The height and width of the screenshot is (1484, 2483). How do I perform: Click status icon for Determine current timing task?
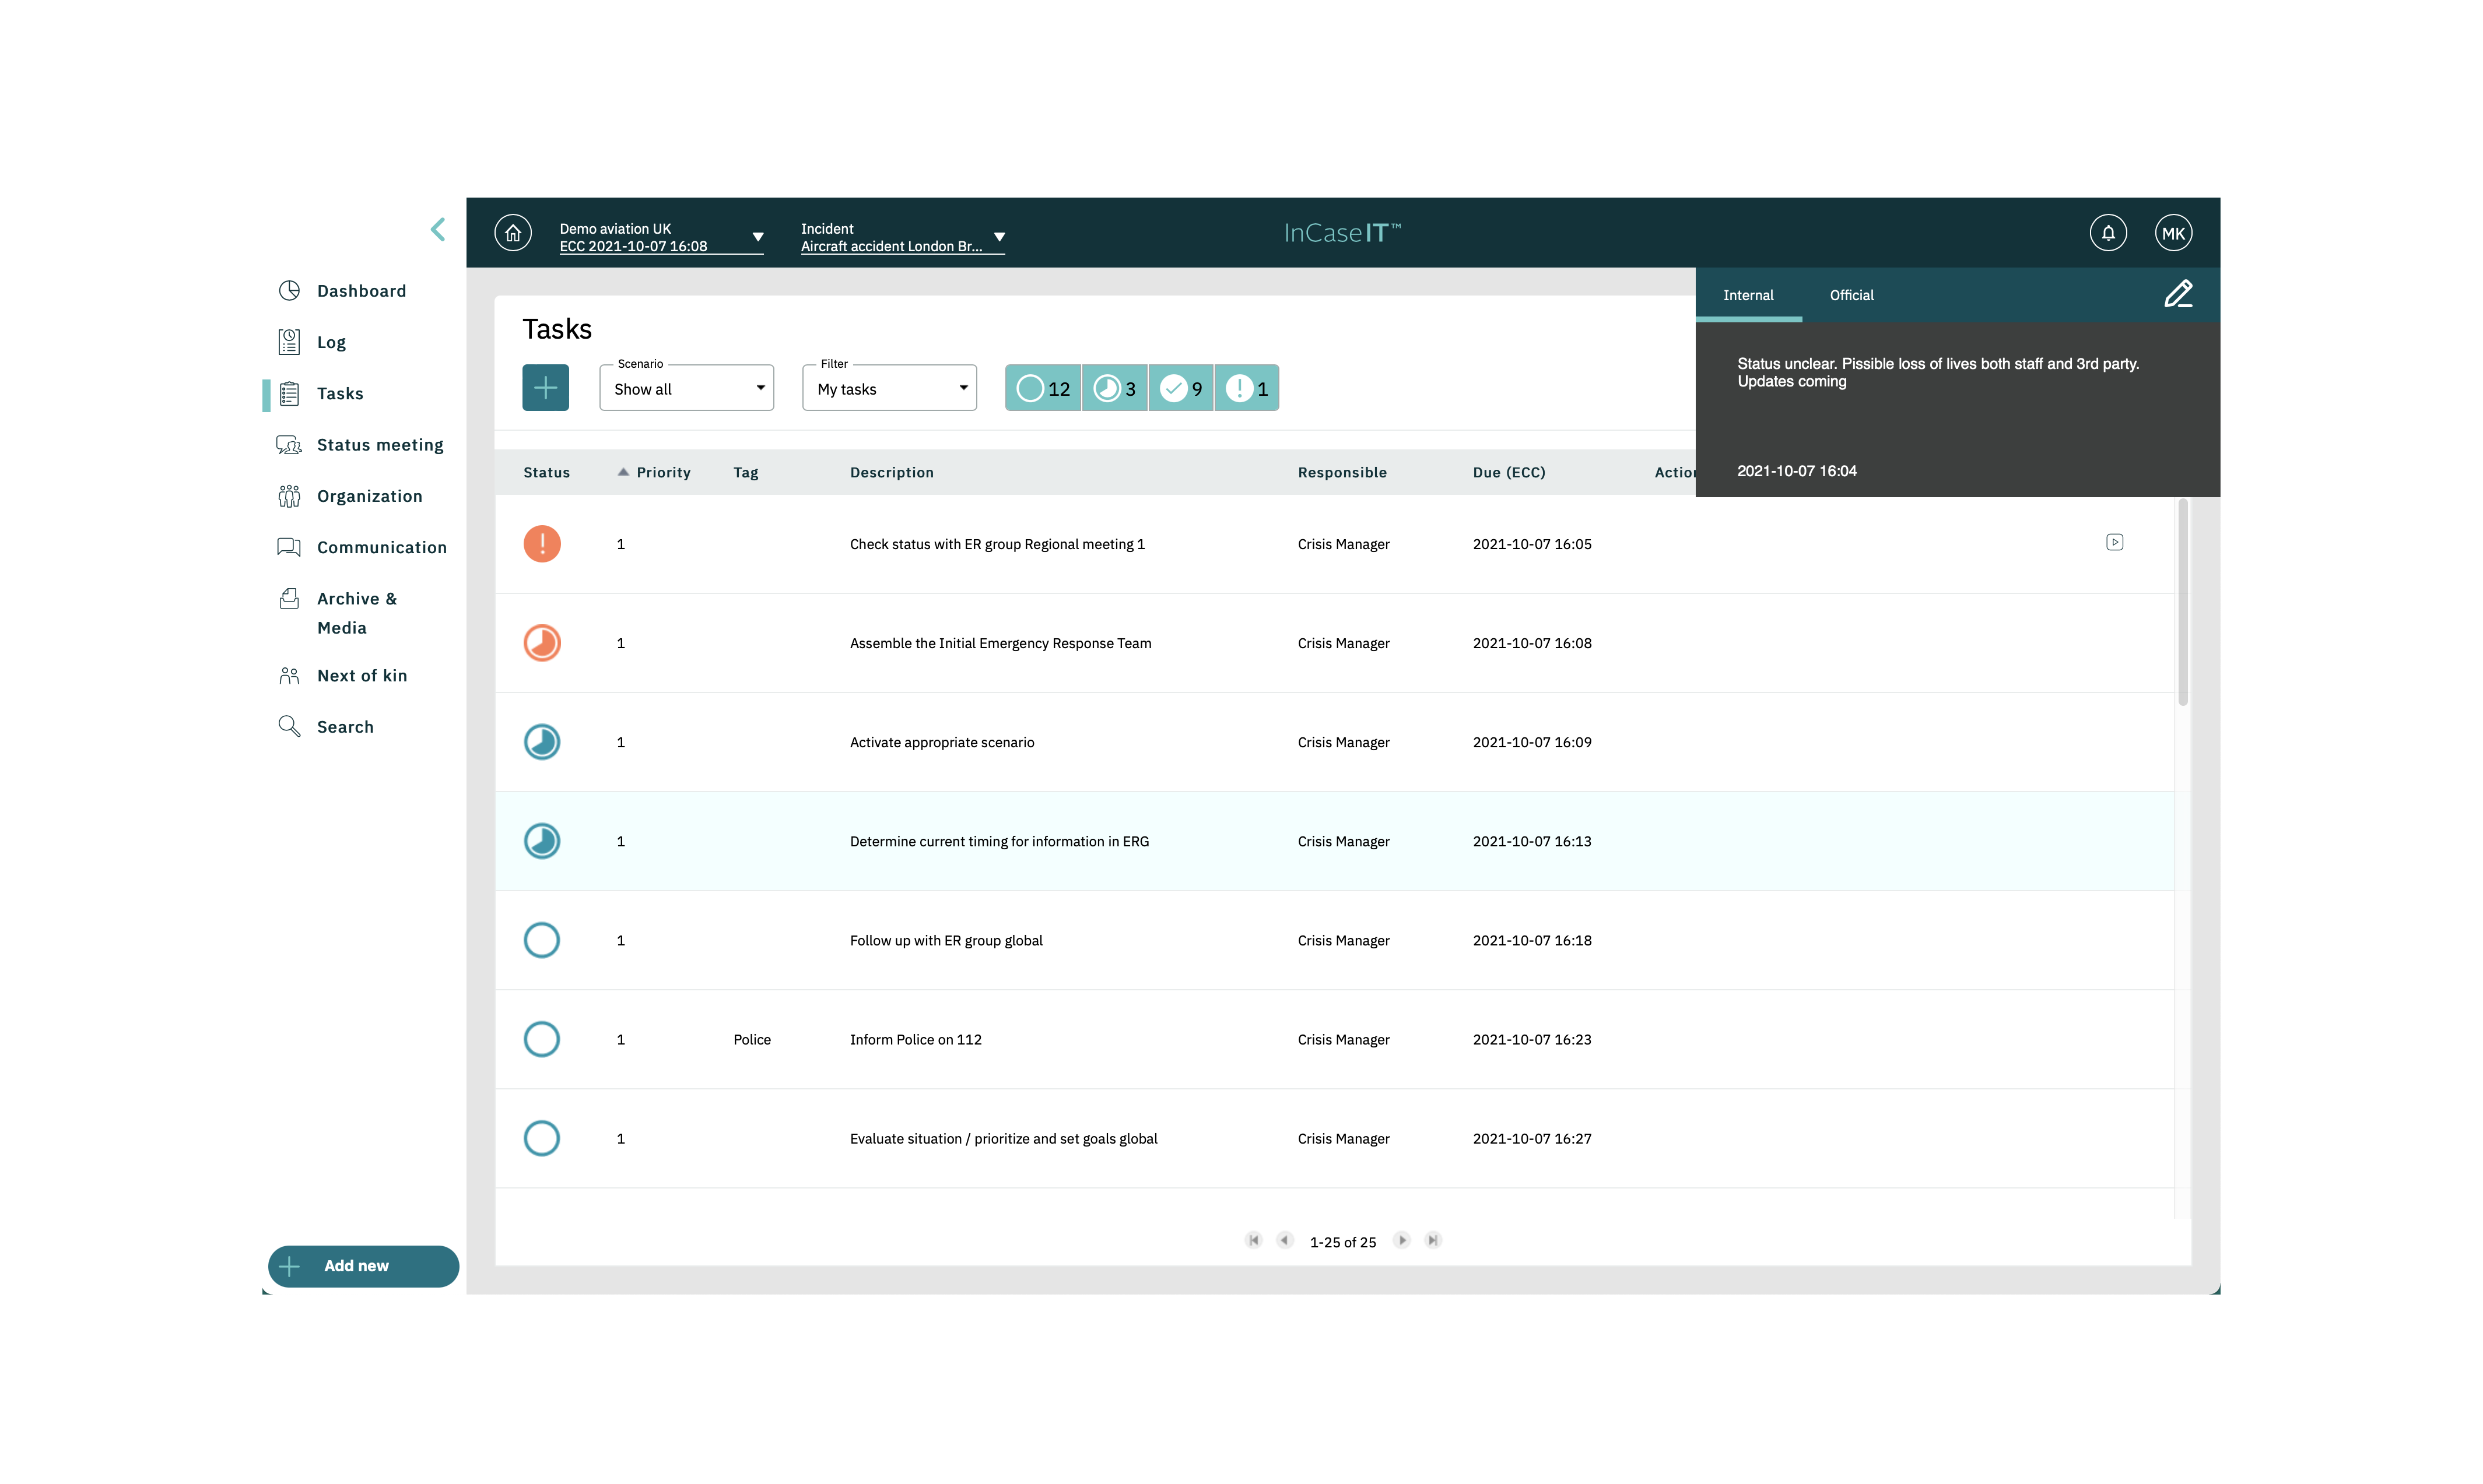[x=542, y=841]
